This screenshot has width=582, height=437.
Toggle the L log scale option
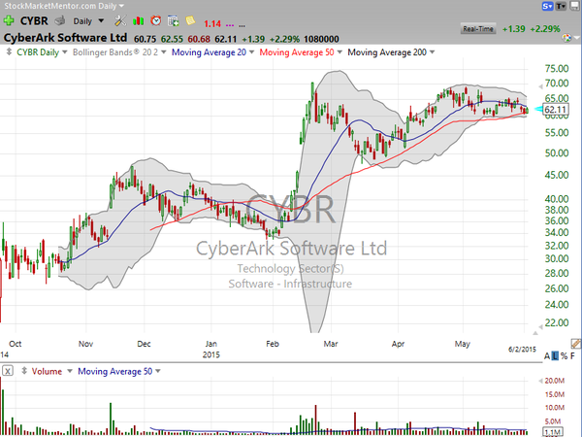pos(555,356)
